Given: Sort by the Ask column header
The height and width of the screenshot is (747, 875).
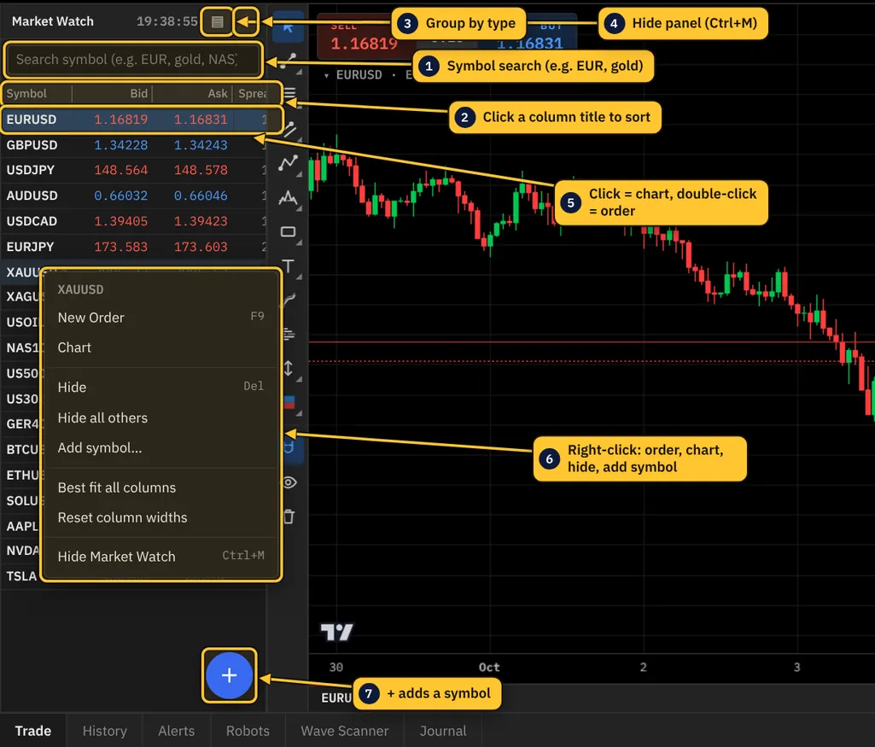Looking at the screenshot, I should pyautogui.click(x=192, y=93).
